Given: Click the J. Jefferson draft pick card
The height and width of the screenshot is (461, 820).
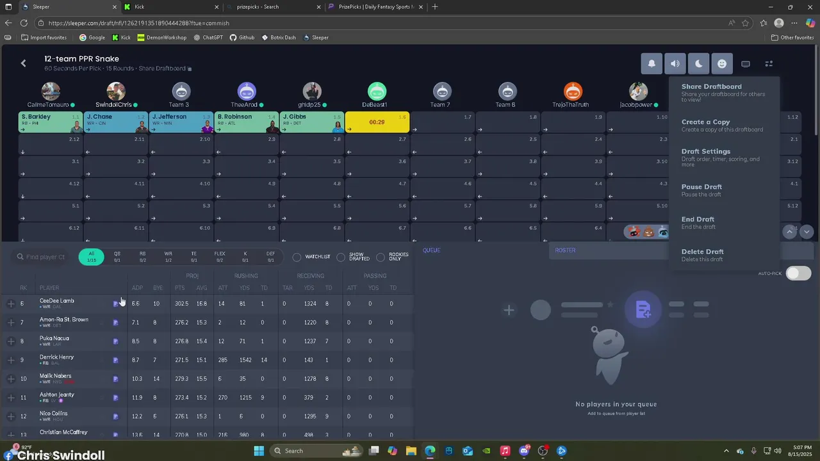Looking at the screenshot, I should 181,122.
